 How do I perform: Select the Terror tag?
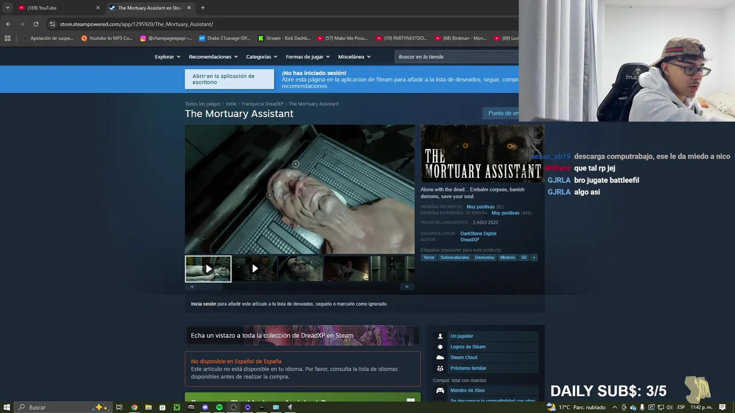click(429, 258)
